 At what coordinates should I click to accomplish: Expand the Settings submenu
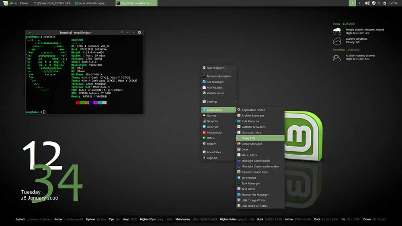click(x=219, y=102)
